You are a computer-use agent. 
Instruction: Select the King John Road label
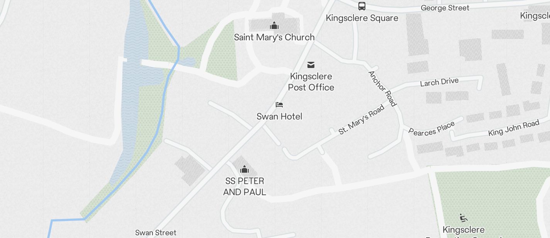[x=514, y=128]
